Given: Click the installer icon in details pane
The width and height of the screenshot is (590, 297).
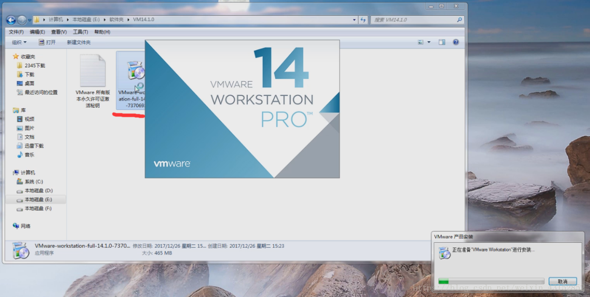Looking at the screenshot, I should [x=20, y=250].
